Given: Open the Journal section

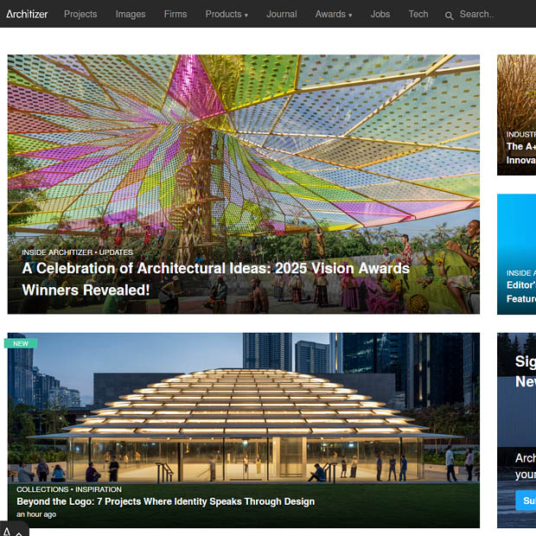Looking at the screenshot, I should pos(282,14).
